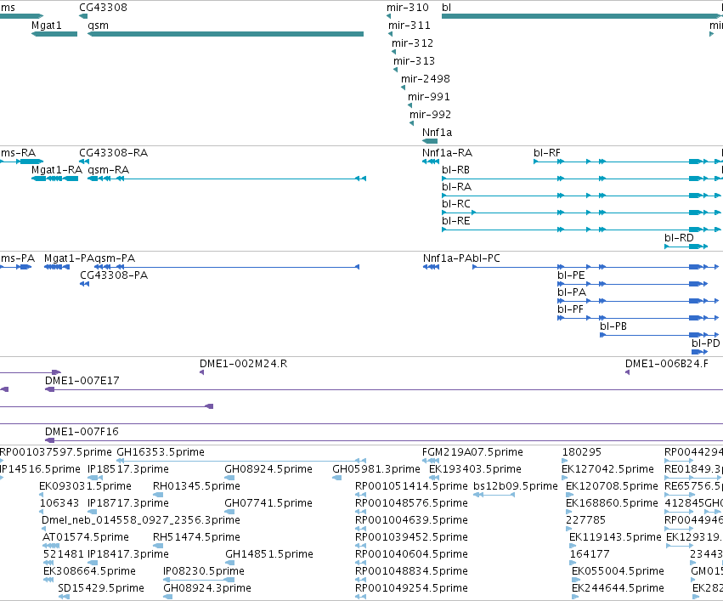Open the EK120708.5prime label
This screenshot has height=601, width=723.
point(612,486)
